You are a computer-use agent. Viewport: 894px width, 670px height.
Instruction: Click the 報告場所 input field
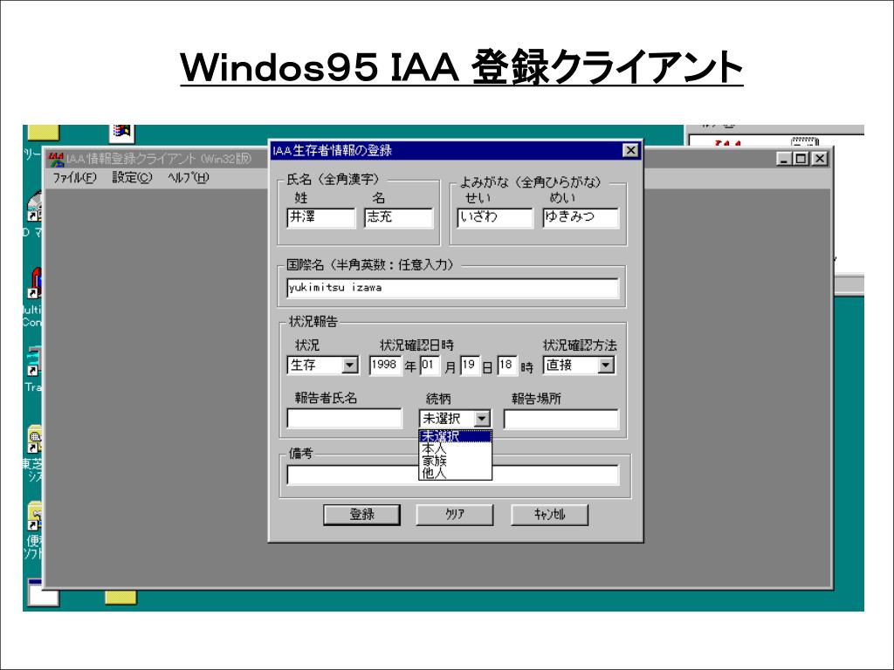561,419
